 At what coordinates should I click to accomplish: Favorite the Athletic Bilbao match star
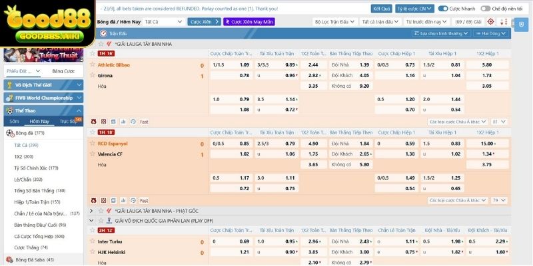[93, 65]
